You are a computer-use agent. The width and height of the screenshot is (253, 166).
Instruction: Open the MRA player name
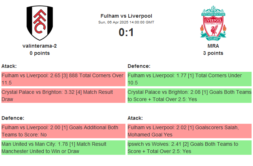(213, 46)
